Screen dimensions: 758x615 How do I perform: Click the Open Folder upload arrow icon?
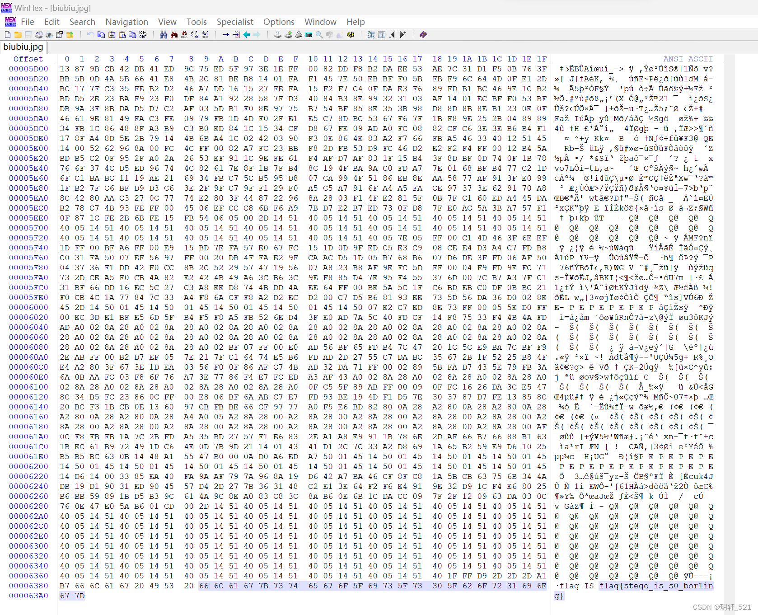coord(70,35)
